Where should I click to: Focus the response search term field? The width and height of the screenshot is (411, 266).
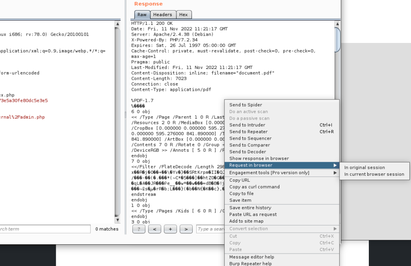210,229
